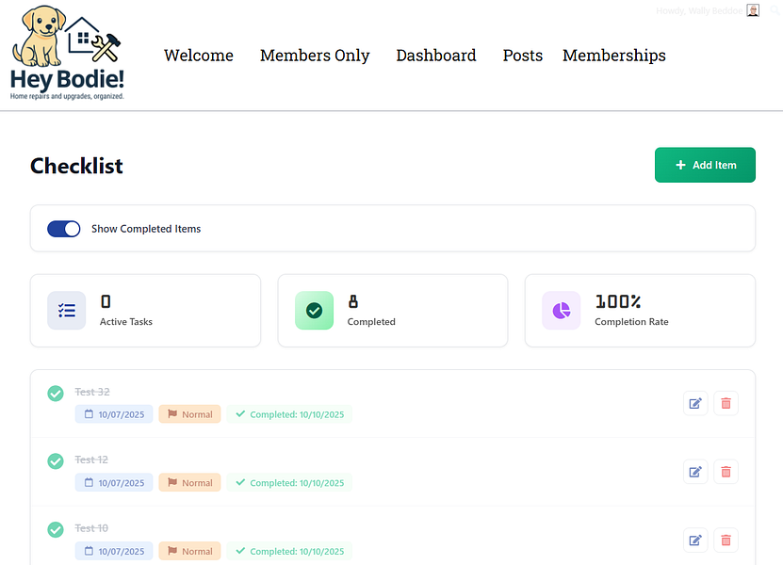783x565 pixels.
Task: Click Completed: 10/10/2025 tag on Test 10
Action: click(x=289, y=551)
